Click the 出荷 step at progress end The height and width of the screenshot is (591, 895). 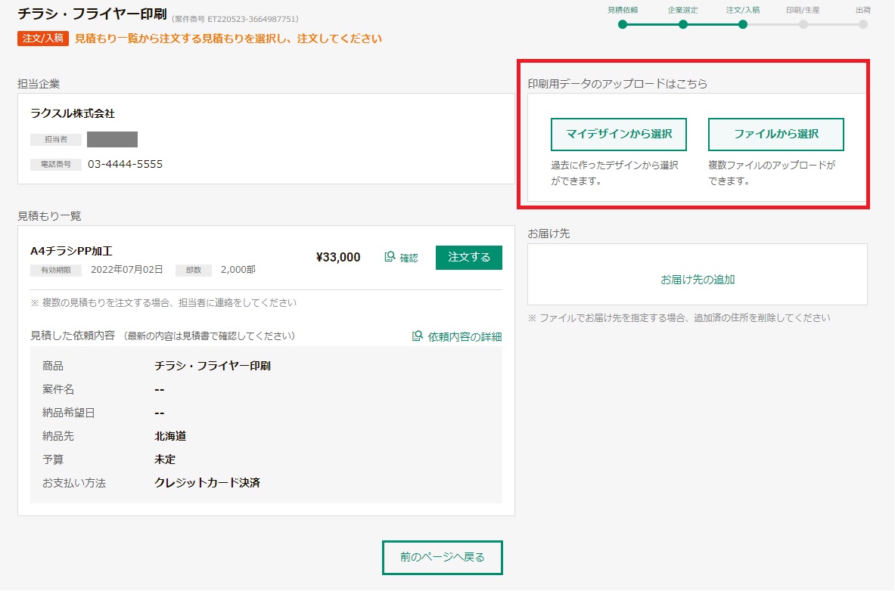862,24
